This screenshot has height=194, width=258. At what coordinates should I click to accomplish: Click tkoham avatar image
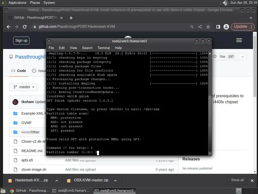click(15, 102)
